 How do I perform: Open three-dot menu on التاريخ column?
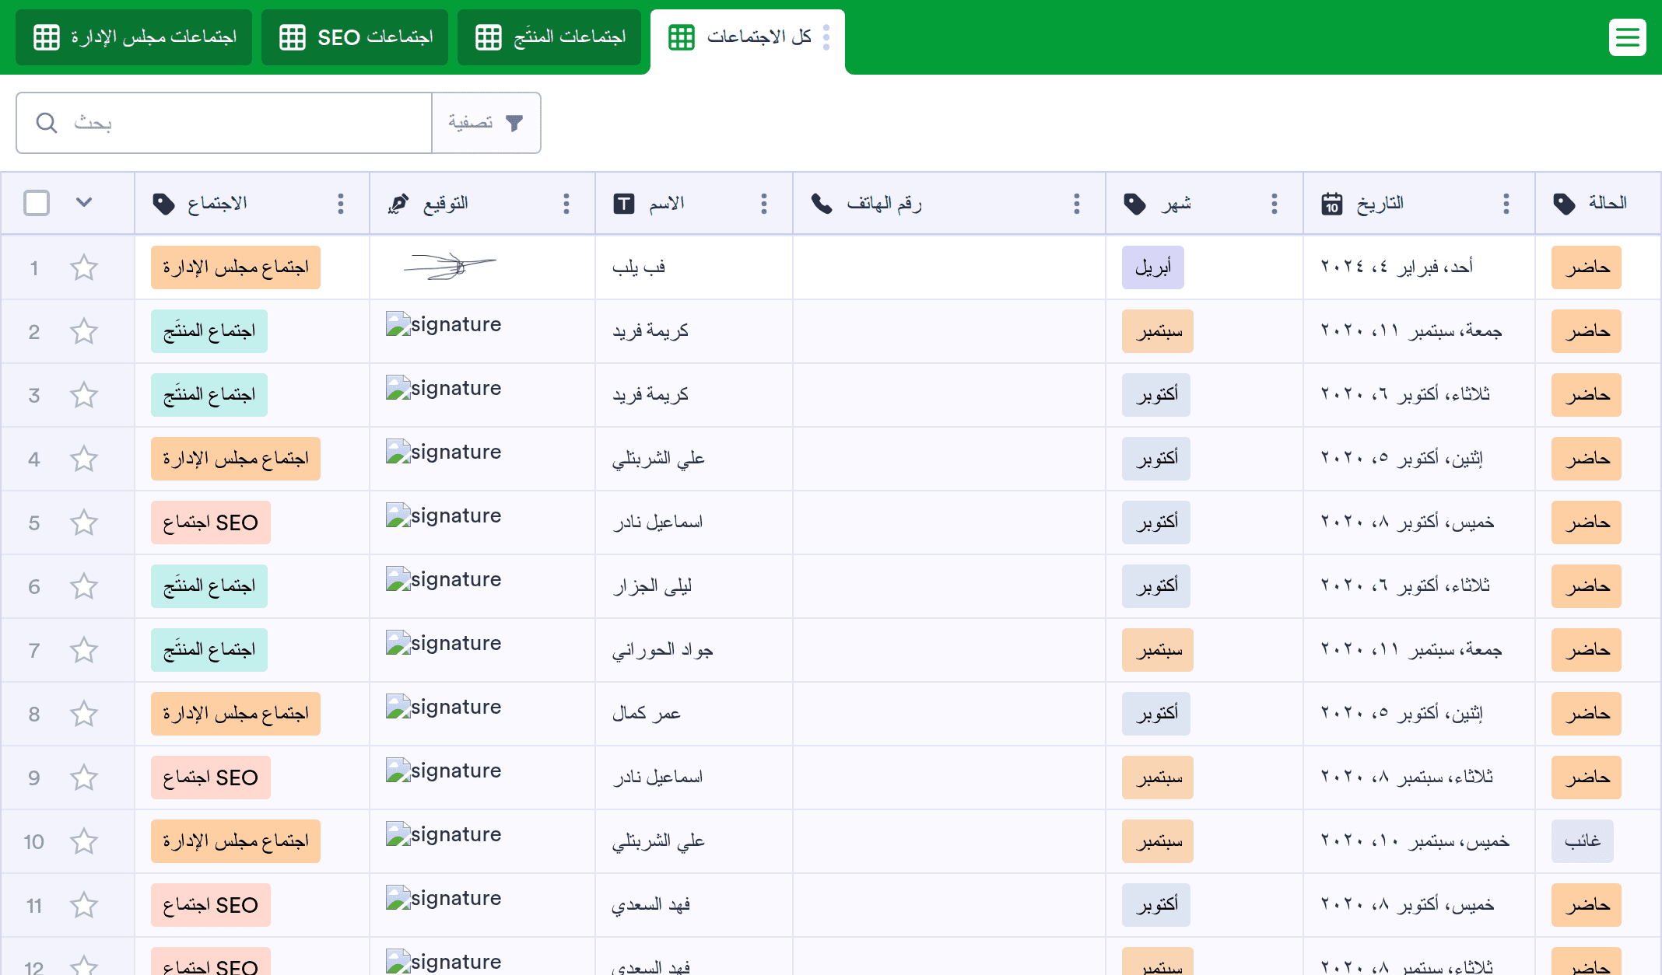pyautogui.click(x=1506, y=204)
